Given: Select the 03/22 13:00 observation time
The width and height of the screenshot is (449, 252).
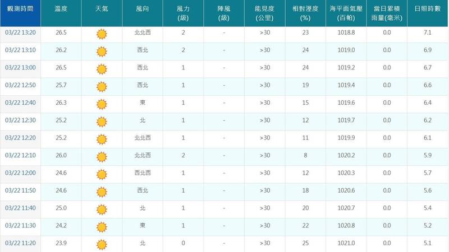Looking at the screenshot, I should pos(20,68).
